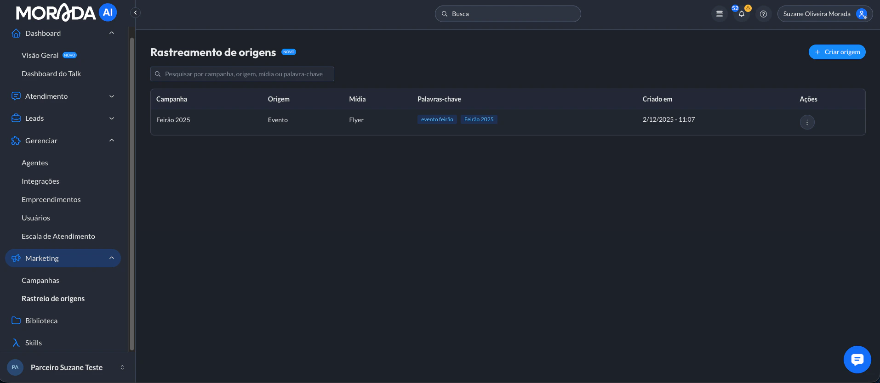
Task: Click the Gerenciar puzzle icon
Action: tap(16, 141)
